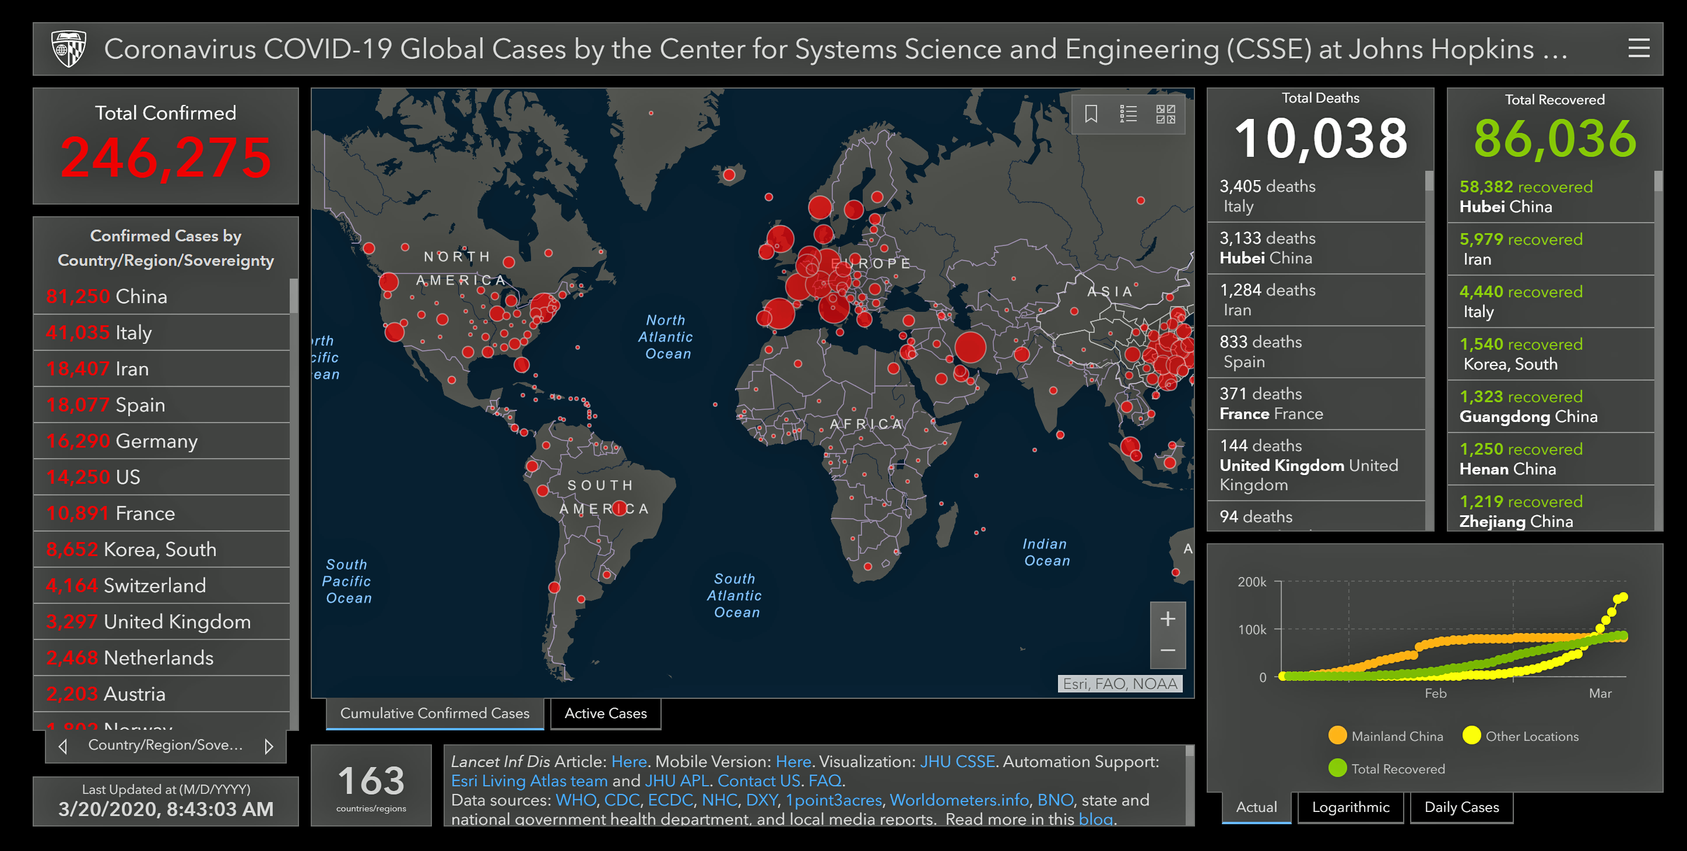
Task: Open the map legend list icon
Action: click(1129, 114)
